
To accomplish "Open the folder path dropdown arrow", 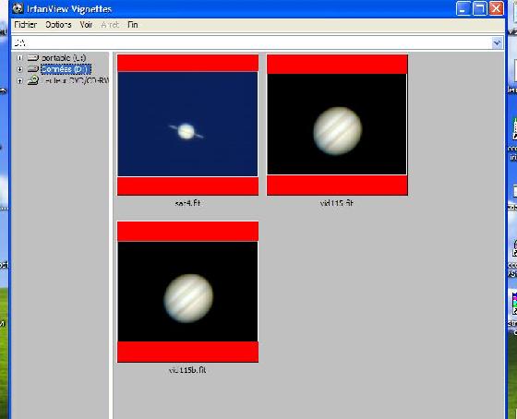I will click(497, 42).
